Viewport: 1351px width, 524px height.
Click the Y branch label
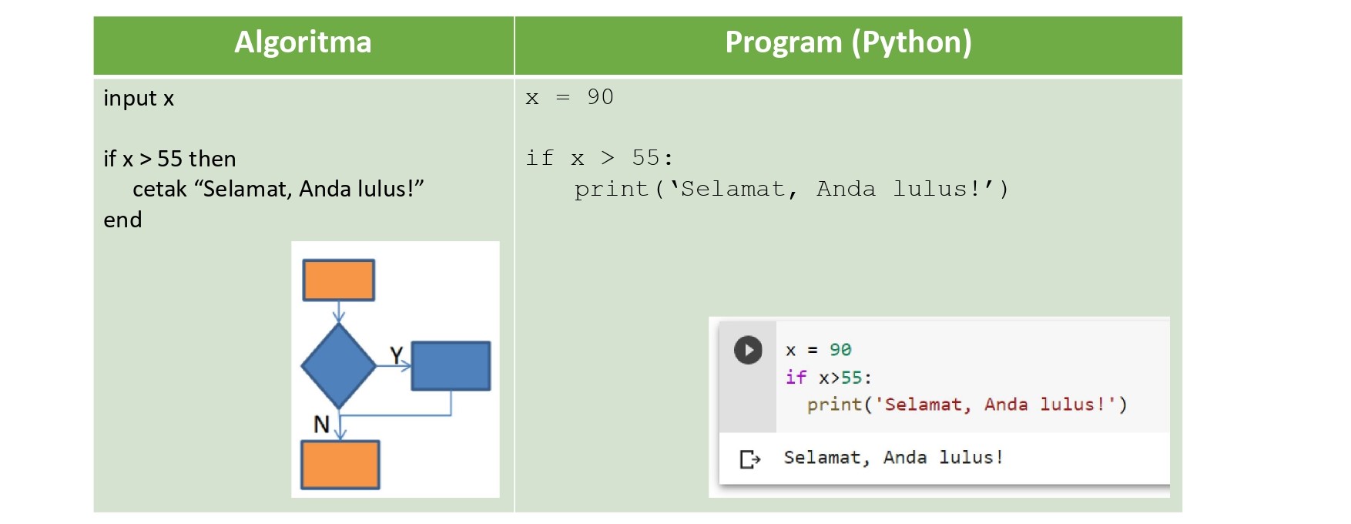tap(396, 354)
